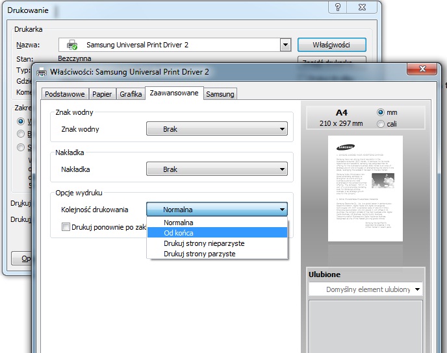The width and height of the screenshot is (447, 353).
Task: Close the Drukowanie dialog
Action: point(362,7)
